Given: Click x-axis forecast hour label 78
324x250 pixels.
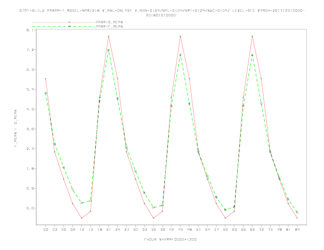Looking at the screenshot, I should (279, 230).
